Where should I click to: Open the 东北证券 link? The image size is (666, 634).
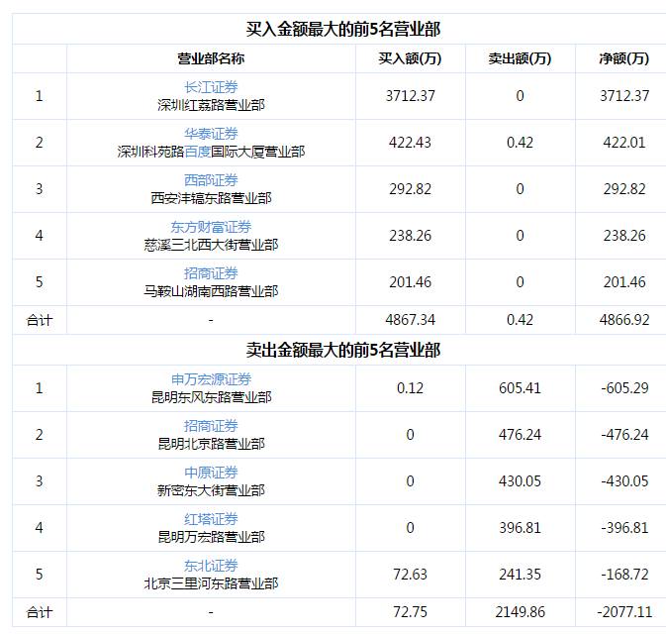[211, 566]
